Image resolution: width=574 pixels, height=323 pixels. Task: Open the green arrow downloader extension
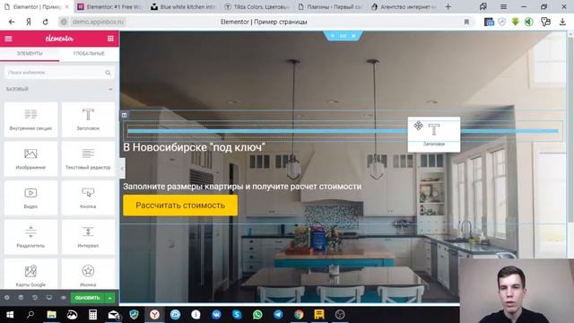pos(516,22)
